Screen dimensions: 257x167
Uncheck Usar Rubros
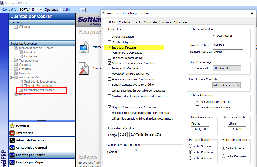[214, 35]
